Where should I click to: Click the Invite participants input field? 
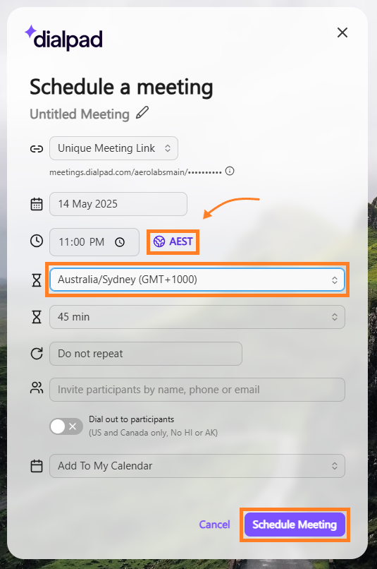pos(197,390)
